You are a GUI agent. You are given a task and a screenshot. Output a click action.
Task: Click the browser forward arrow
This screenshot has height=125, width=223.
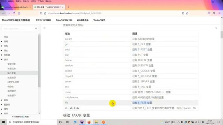pos(9,13)
